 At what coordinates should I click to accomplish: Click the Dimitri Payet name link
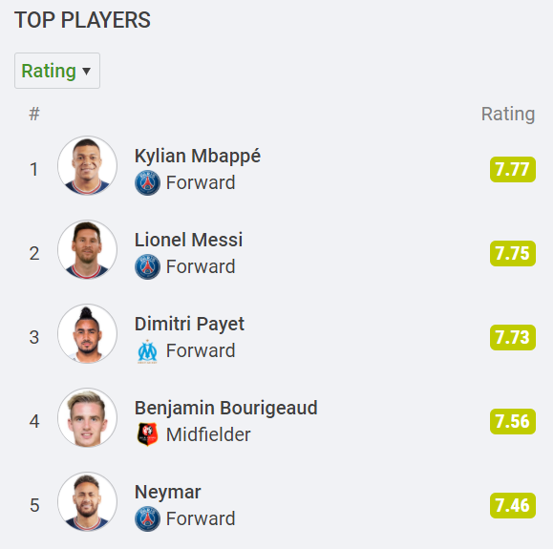click(x=189, y=325)
